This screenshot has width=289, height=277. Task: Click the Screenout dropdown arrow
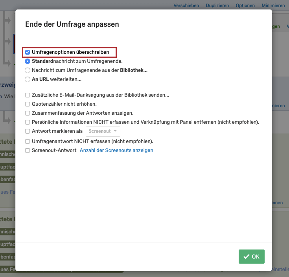coord(115,131)
